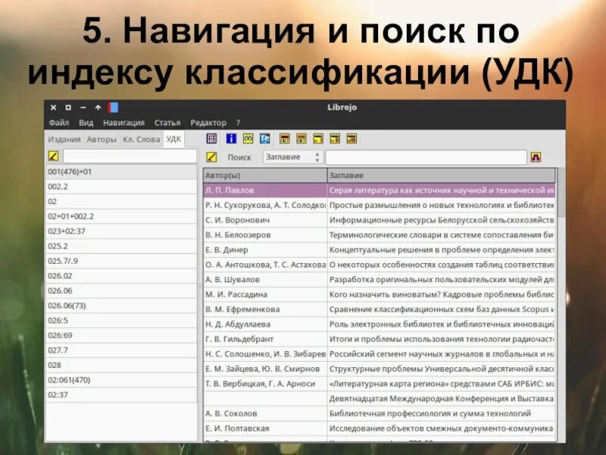Click the up-arrow button in title bar
Image resolution: width=606 pixels, height=455 pixels.
coord(98,108)
